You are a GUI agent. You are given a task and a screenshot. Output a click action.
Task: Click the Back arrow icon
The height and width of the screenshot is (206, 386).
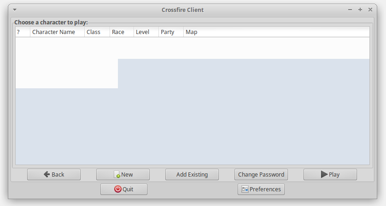pos(47,175)
